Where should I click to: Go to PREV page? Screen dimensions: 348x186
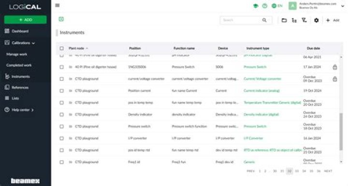point(251,171)
